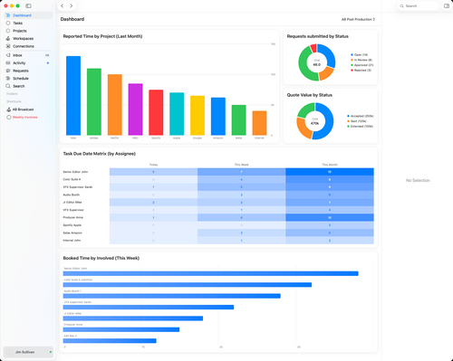The height and width of the screenshot is (361, 453).
Task: Open Requests in the sidebar
Action: pyautogui.click(x=28, y=71)
